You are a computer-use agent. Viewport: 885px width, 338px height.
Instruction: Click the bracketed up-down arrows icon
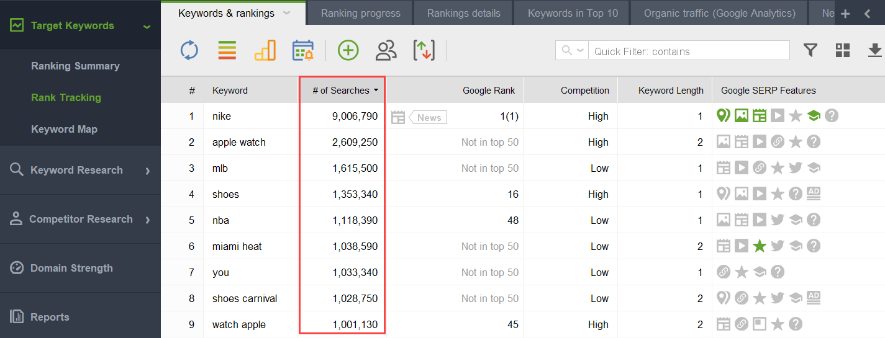(424, 50)
